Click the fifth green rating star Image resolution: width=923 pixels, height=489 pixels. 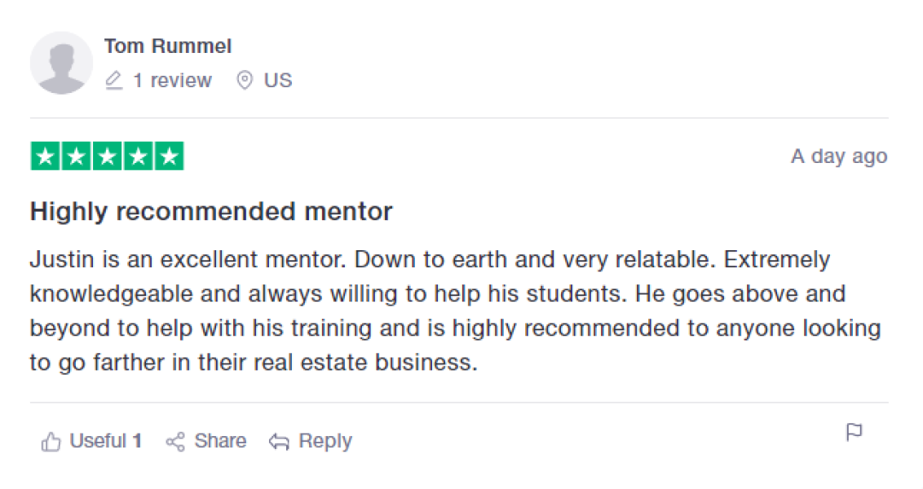[169, 156]
